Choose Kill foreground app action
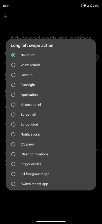102x224 pixels. coord(51,174)
